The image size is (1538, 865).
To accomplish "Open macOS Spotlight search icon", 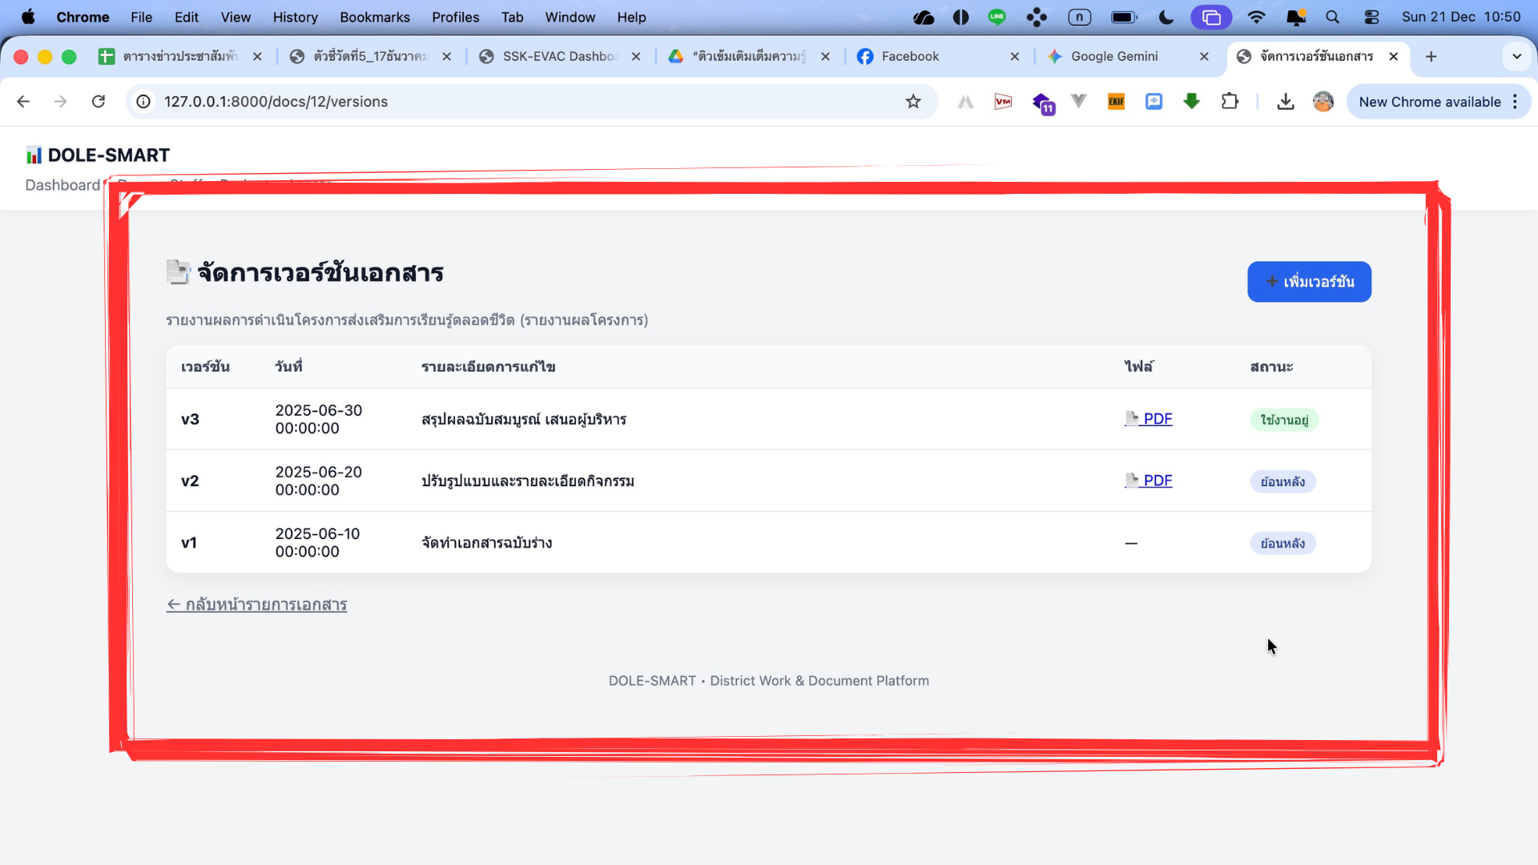I will click(1332, 17).
